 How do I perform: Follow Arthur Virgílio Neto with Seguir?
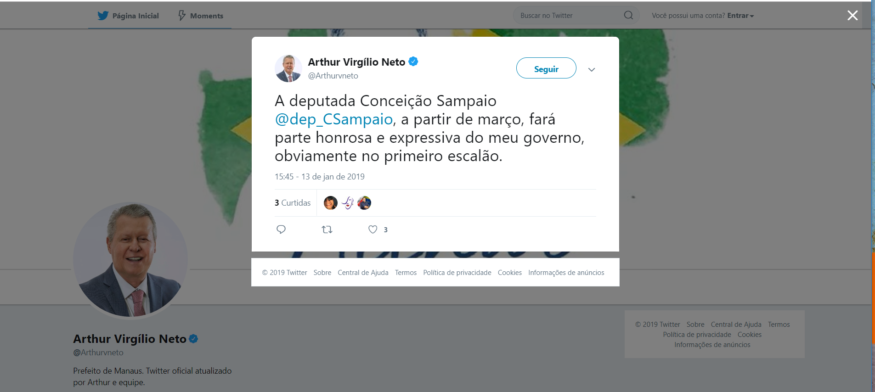click(546, 68)
